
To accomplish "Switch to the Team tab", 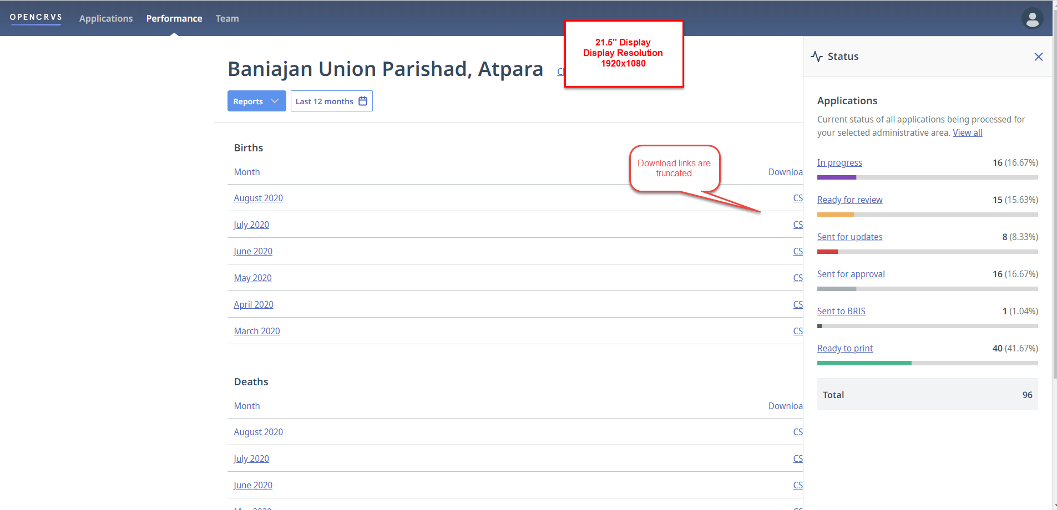I will [227, 18].
